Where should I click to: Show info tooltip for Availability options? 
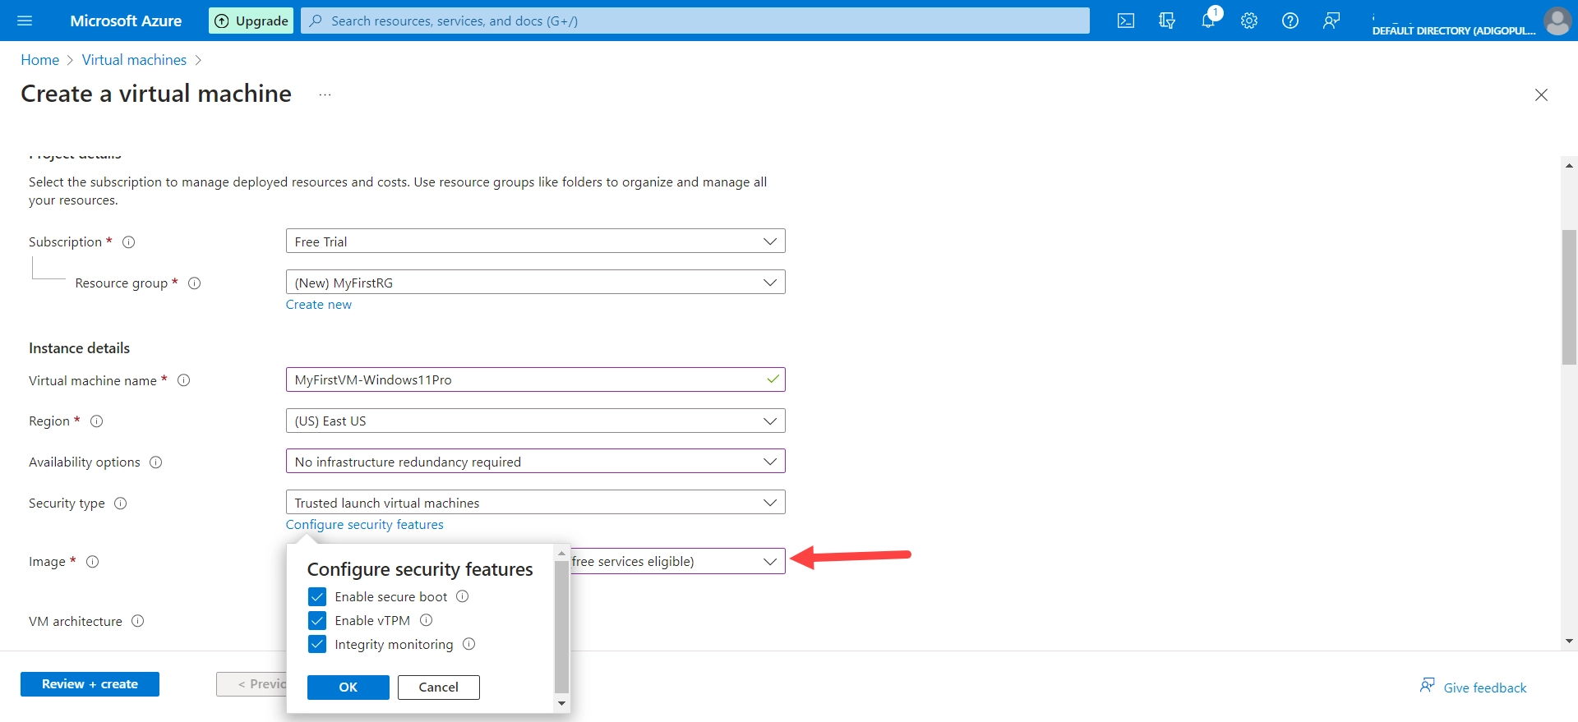coord(156,462)
